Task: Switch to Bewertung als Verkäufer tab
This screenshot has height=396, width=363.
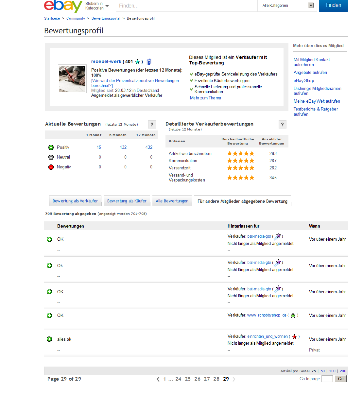Action: point(75,201)
